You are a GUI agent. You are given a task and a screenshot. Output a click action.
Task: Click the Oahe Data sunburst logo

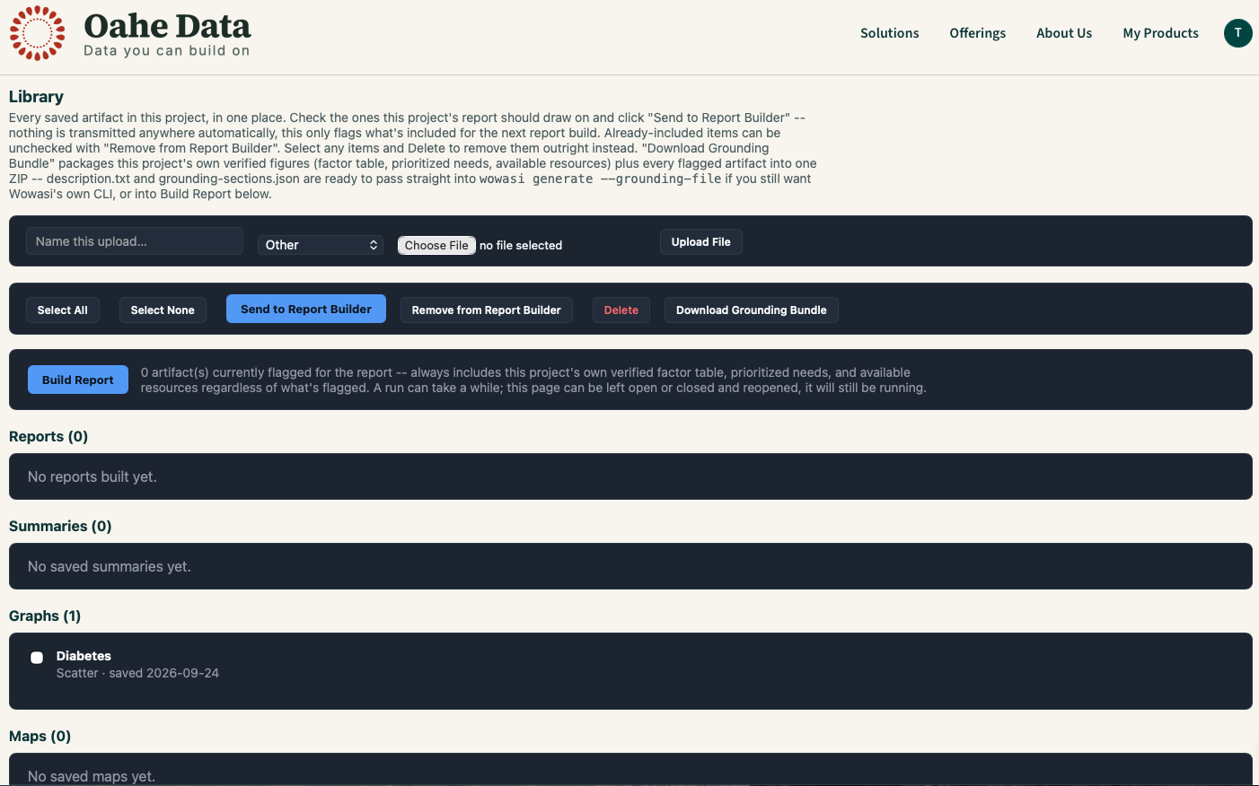pos(37,33)
